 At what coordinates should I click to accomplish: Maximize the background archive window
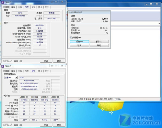tap(151, 4)
